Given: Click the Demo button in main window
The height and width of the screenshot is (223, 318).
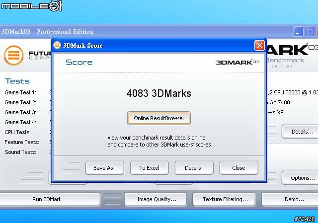Looking at the screenshot, I should click(290, 199).
